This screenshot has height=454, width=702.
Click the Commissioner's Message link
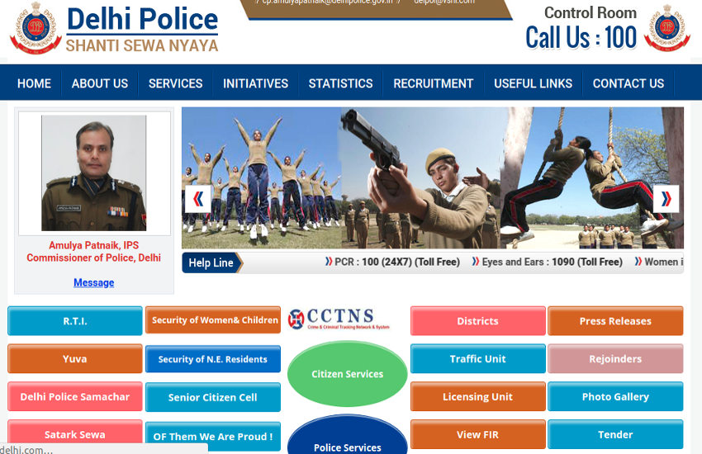pos(93,282)
